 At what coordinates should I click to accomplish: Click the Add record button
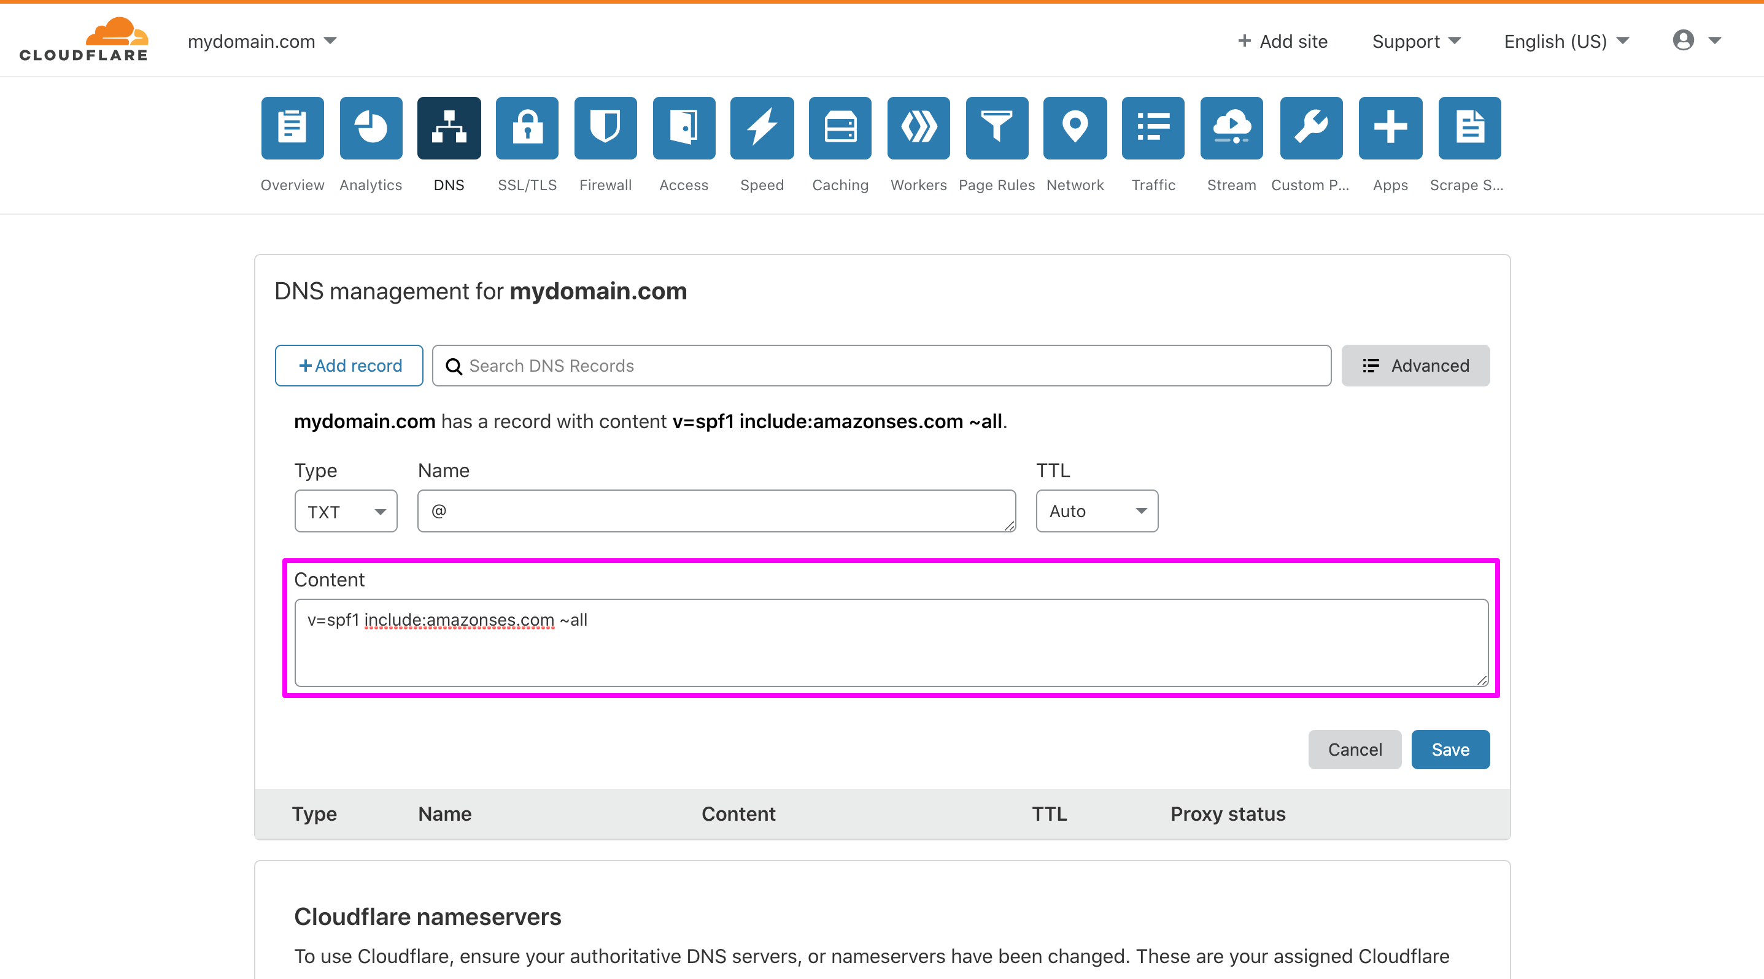pyautogui.click(x=350, y=366)
